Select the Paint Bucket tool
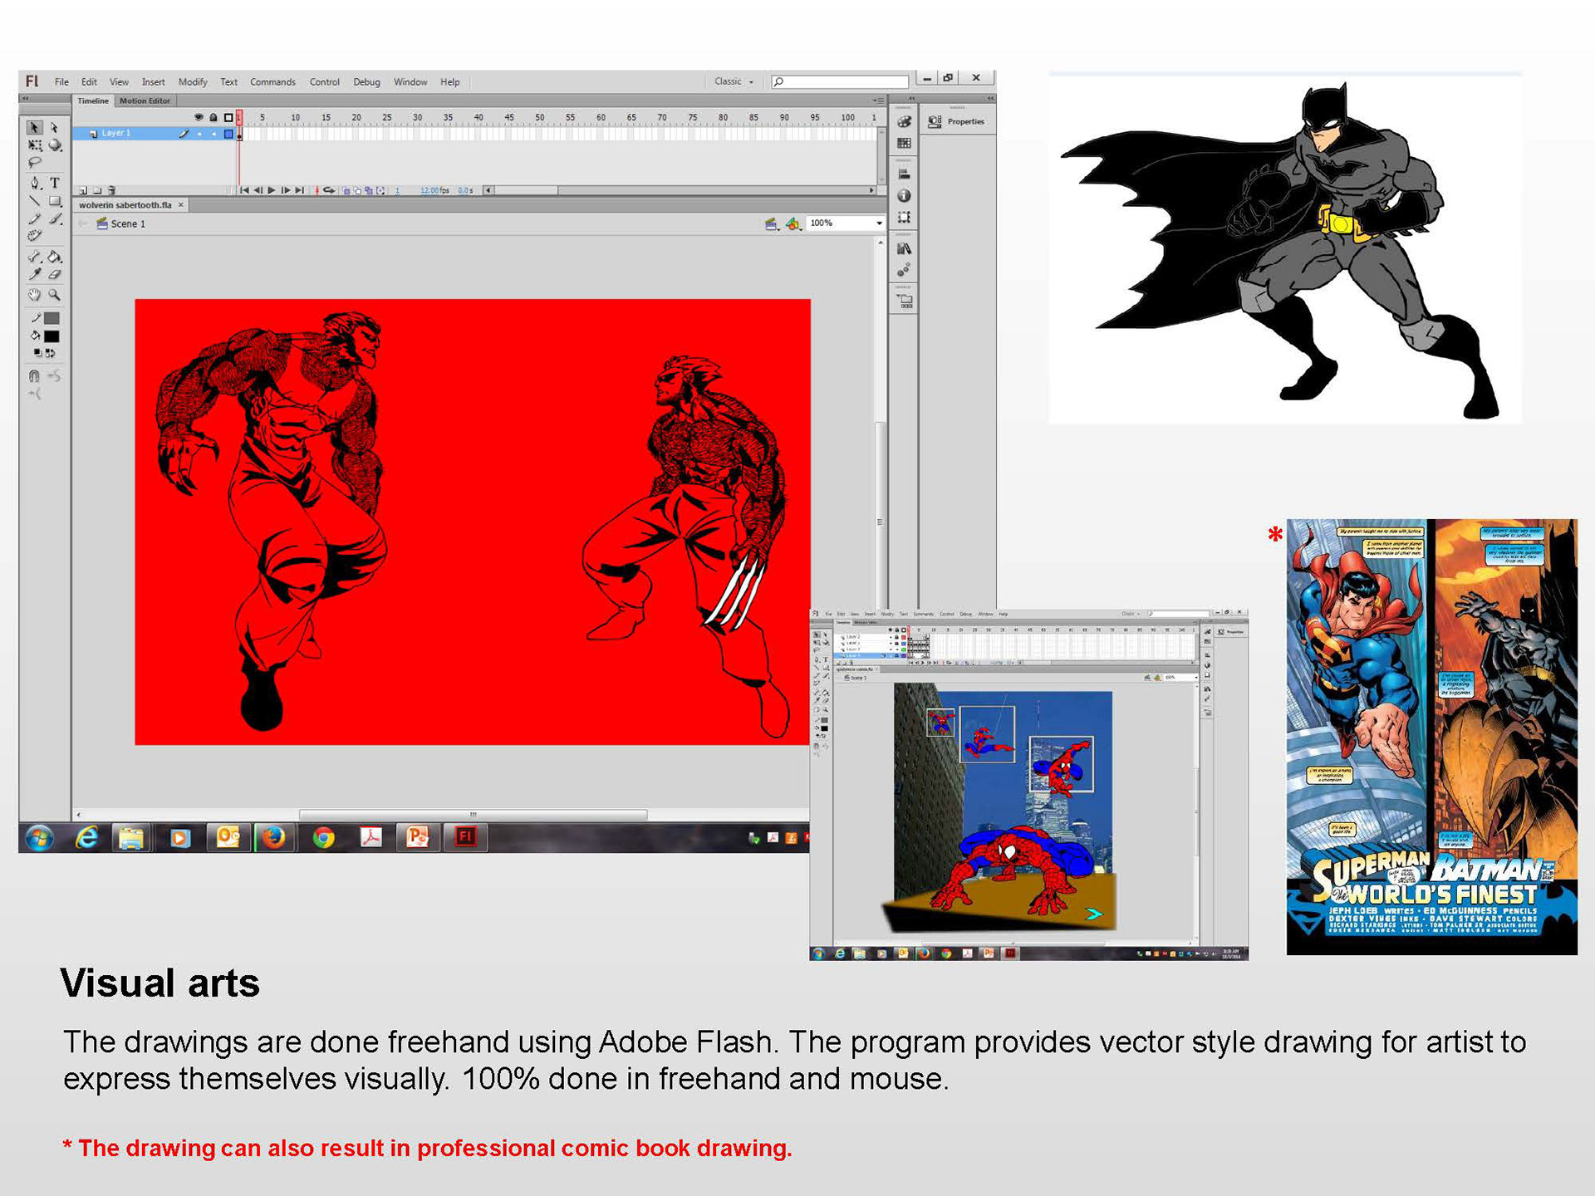This screenshot has height=1196, width=1595. click(55, 257)
